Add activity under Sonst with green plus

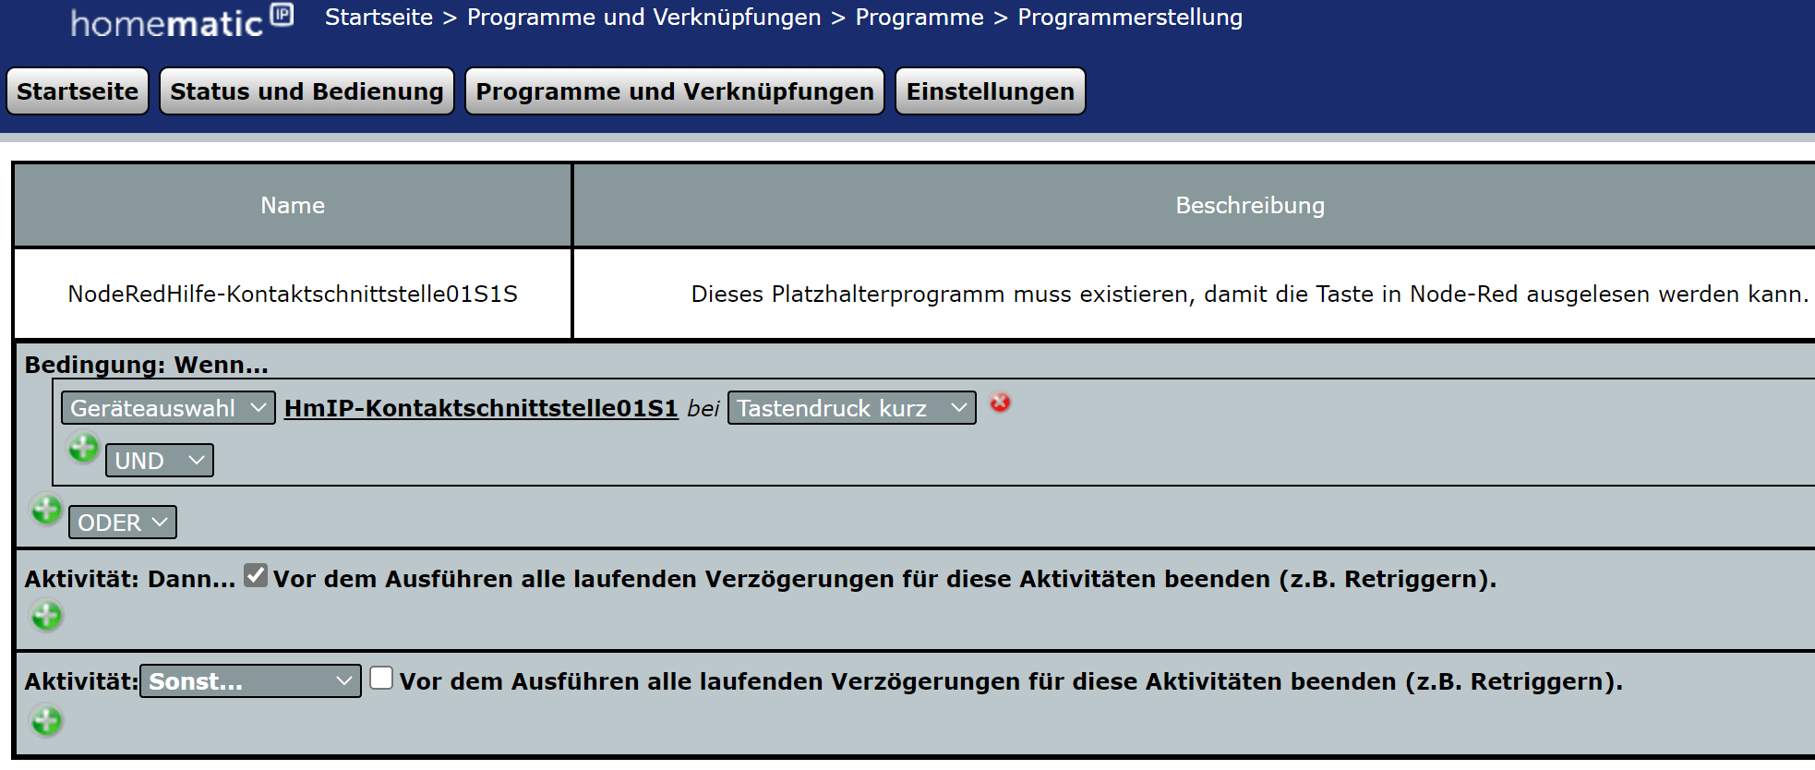(46, 721)
